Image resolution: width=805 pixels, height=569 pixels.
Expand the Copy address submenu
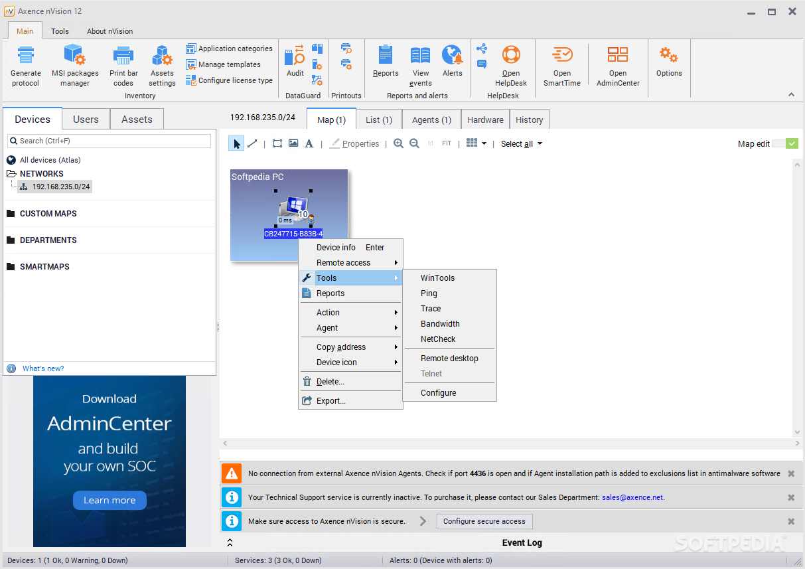[350, 347]
